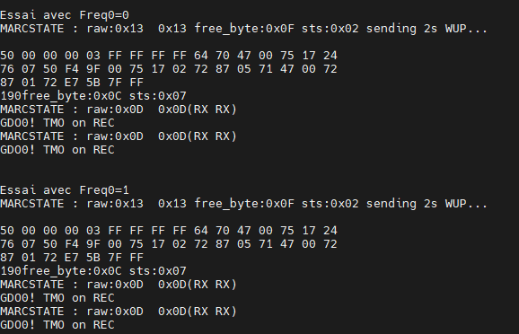Click hex row '50 00 00 00 03' in bottom block
Image resolution: width=519 pixels, height=334 pixels.
(169, 231)
